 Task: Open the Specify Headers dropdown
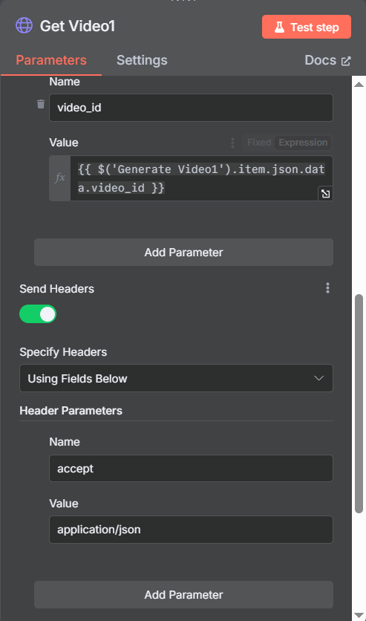pyautogui.click(x=176, y=378)
